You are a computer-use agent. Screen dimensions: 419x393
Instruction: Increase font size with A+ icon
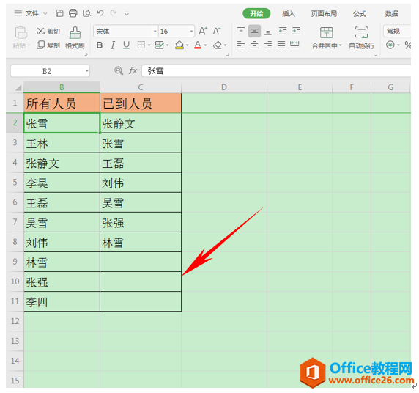click(x=203, y=31)
